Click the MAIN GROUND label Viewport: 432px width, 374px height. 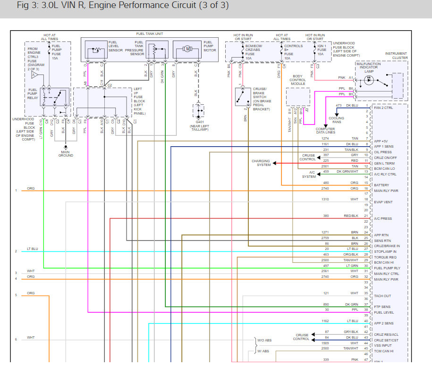(66, 154)
